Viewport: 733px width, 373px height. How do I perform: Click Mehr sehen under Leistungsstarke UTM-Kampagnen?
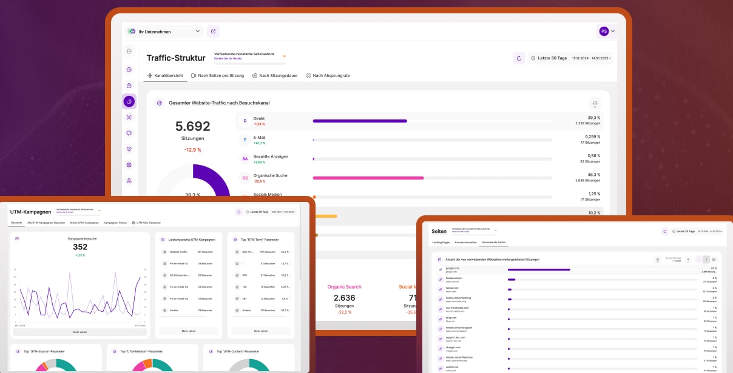[x=189, y=331]
